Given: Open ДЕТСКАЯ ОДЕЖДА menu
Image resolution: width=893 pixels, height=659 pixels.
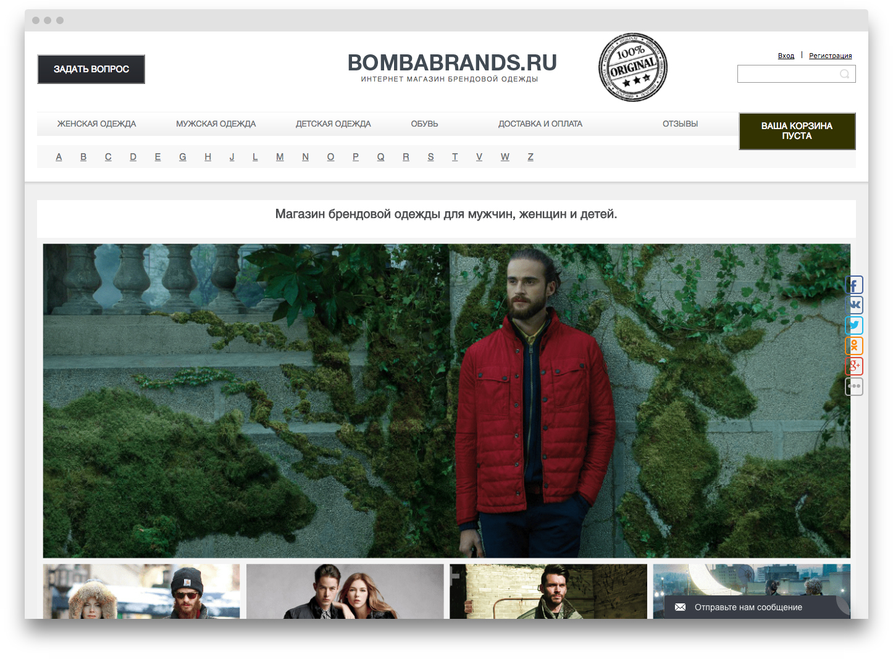Looking at the screenshot, I should click(x=333, y=124).
